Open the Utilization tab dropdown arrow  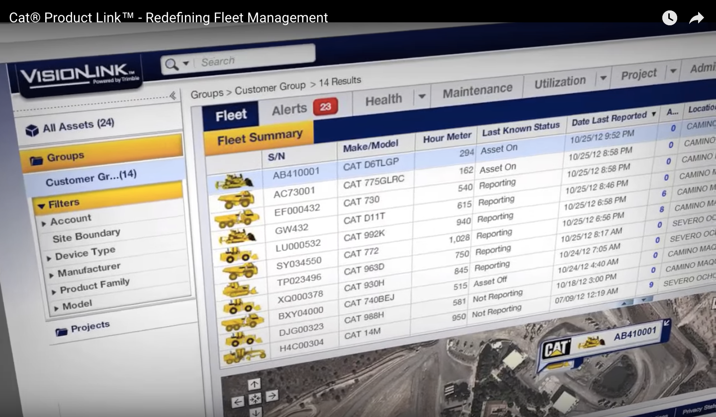point(603,78)
